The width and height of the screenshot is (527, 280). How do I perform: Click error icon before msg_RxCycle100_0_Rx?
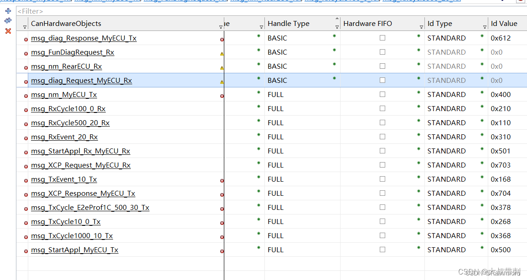pos(26,110)
